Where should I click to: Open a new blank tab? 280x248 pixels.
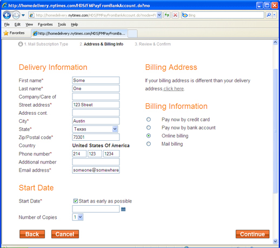(x=132, y=34)
